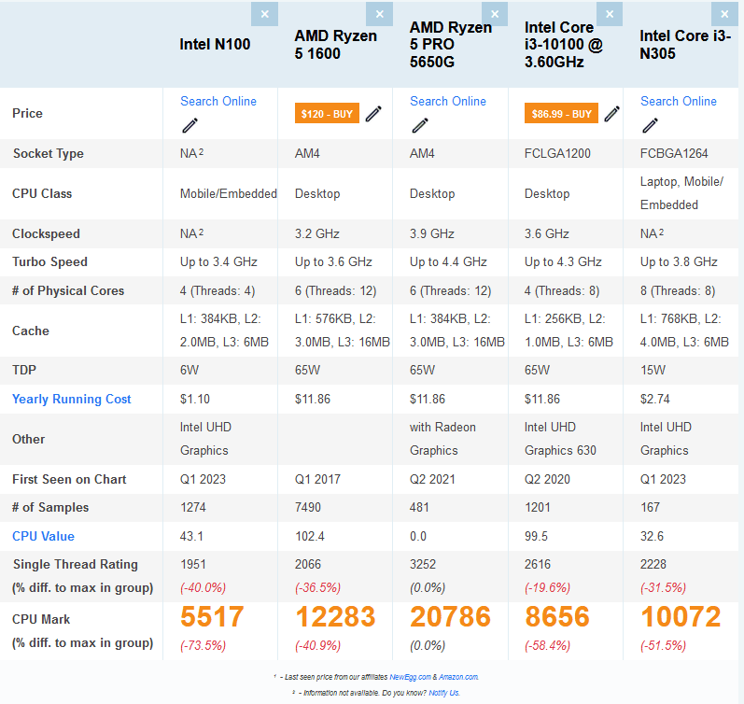Image resolution: width=744 pixels, height=704 pixels.
Task: Click the Mobile/Embedded CPU class cell
Action: click(228, 193)
